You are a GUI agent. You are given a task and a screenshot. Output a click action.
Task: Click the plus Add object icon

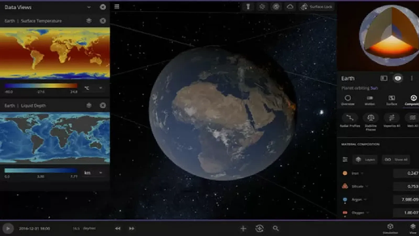(x=243, y=228)
